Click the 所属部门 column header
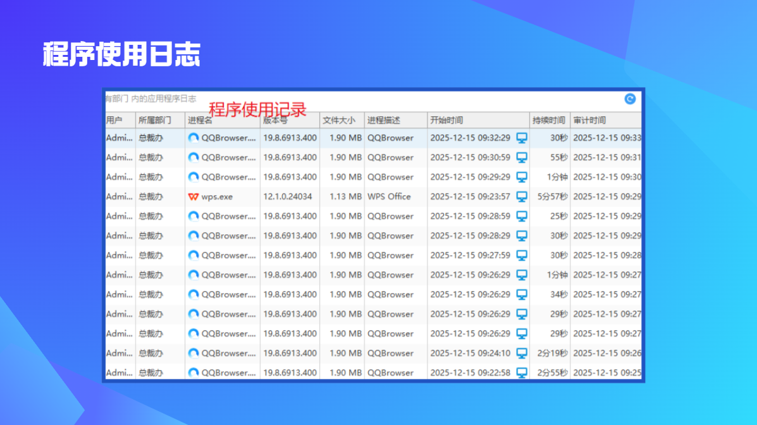Screen dimensions: 757x425 (x=155, y=120)
